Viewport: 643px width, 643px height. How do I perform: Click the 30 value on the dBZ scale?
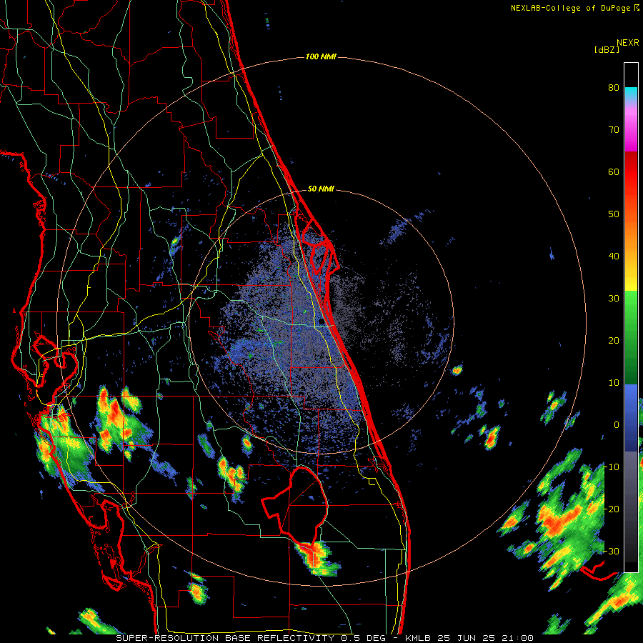[614, 299]
